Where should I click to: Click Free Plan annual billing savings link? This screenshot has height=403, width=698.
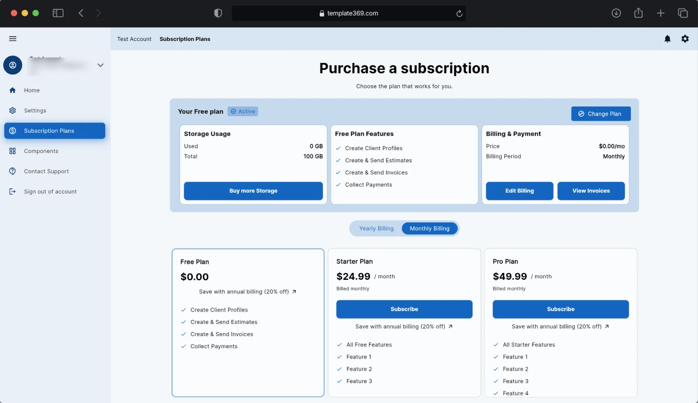click(x=248, y=292)
